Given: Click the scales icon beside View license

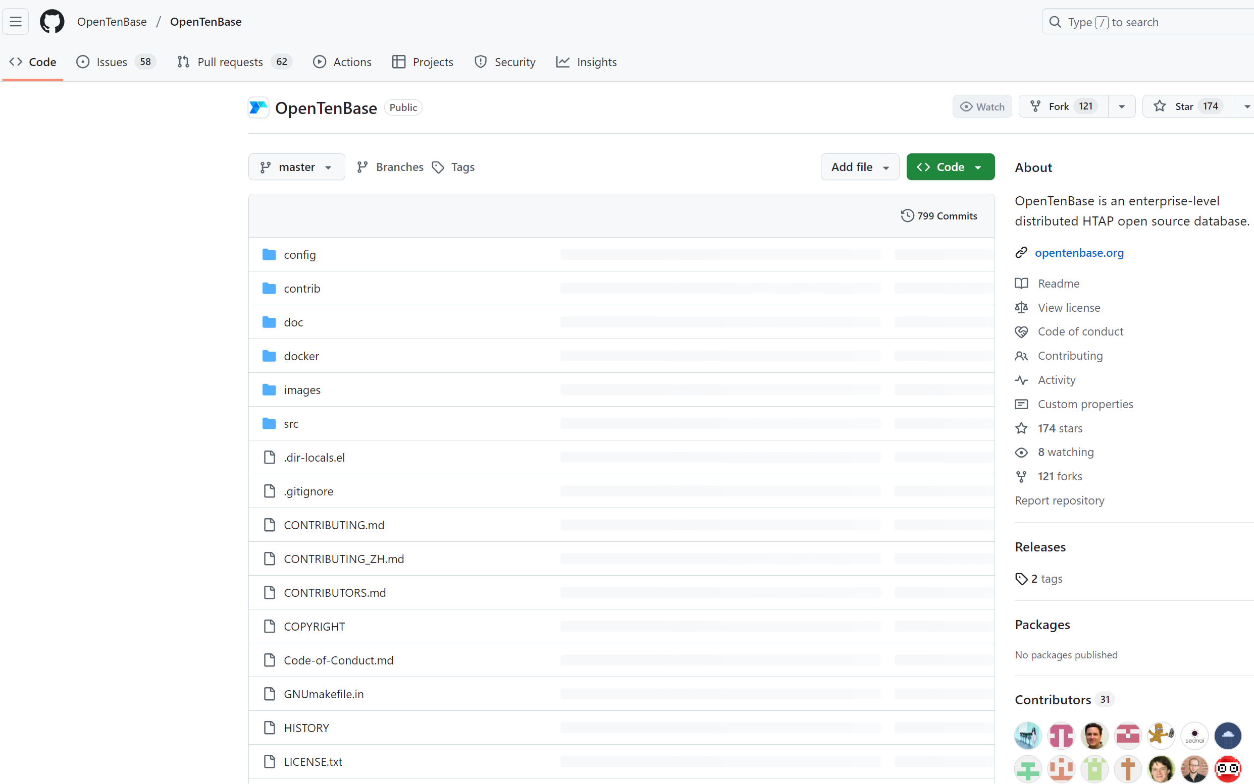Looking at the screenshot, I should 1021,308.
